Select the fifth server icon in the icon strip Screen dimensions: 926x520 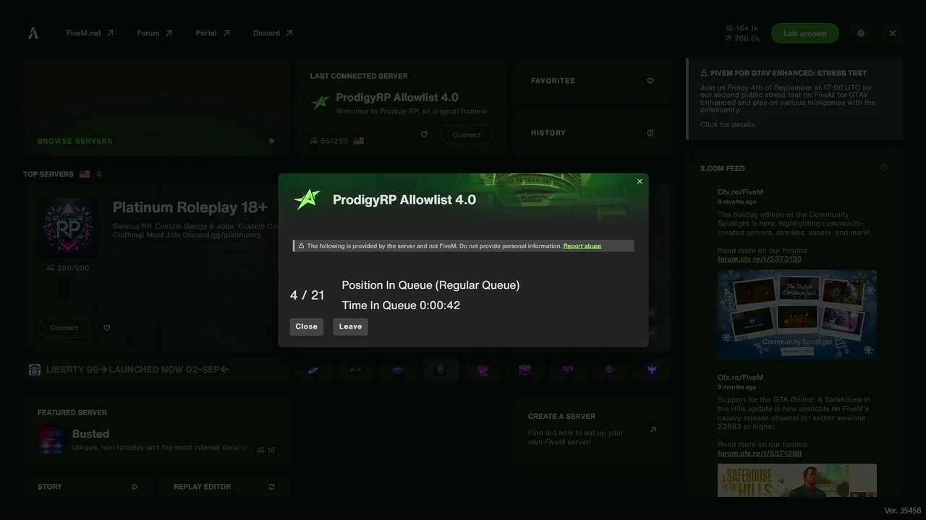point(483,370)
